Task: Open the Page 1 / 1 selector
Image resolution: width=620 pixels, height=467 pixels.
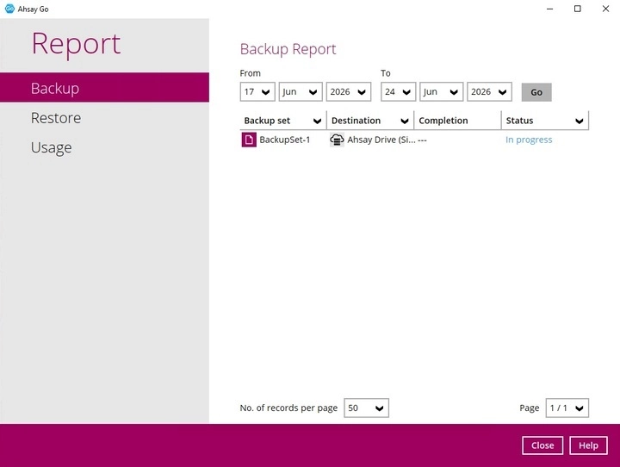Action: pos(567,408)
